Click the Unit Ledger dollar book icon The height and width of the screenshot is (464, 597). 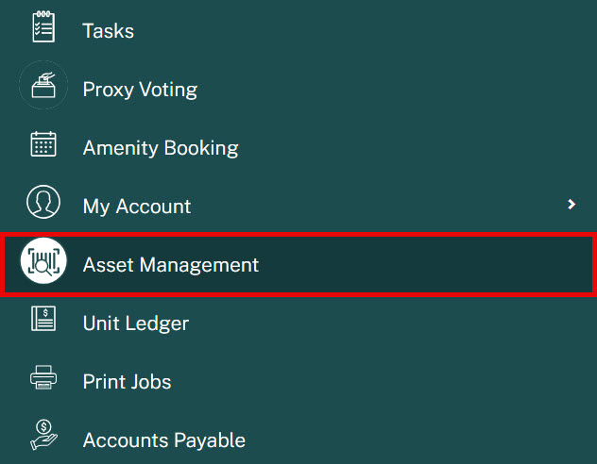(43, 319)
